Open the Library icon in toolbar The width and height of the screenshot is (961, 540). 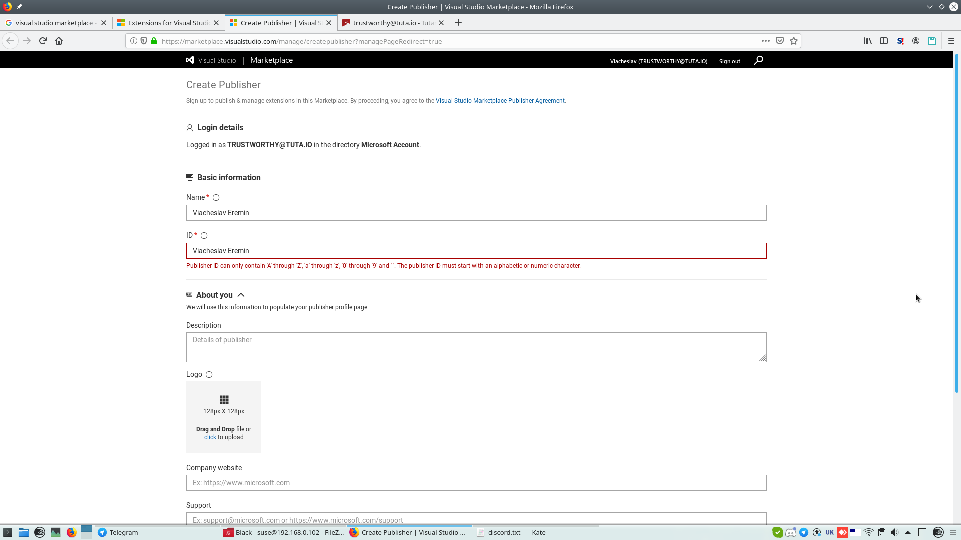(x=867, y=41)
